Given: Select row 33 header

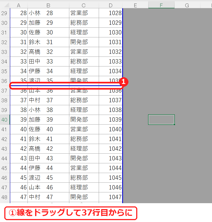Looking at the screenshot, I should [x=5, y=52].
